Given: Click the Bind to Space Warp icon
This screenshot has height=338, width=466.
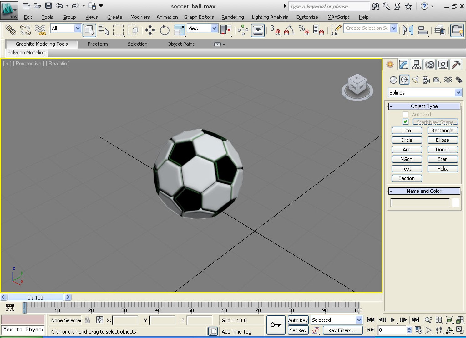Looking at the screenshot, I should point(40,30).
